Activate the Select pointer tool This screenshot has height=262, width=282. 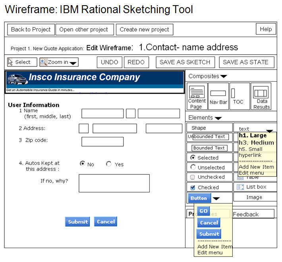coord(22,62)
